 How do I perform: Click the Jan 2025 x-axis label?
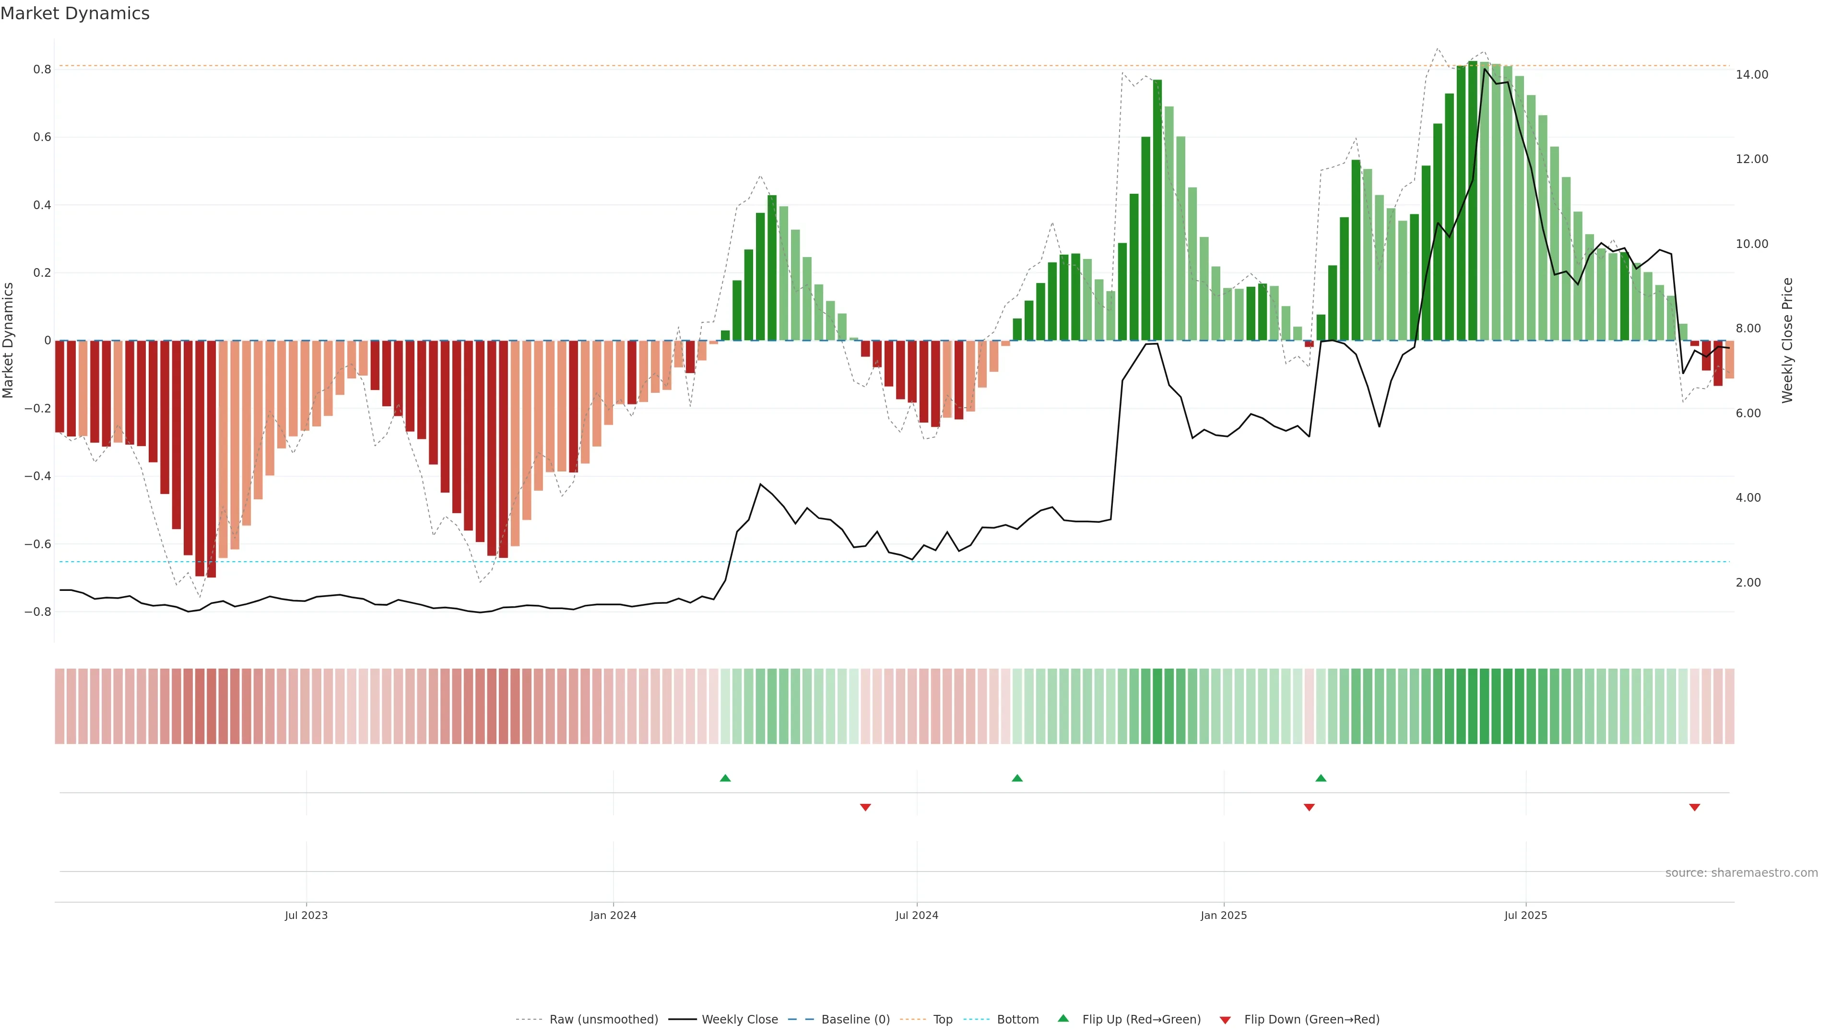[x=1224, y=915]
